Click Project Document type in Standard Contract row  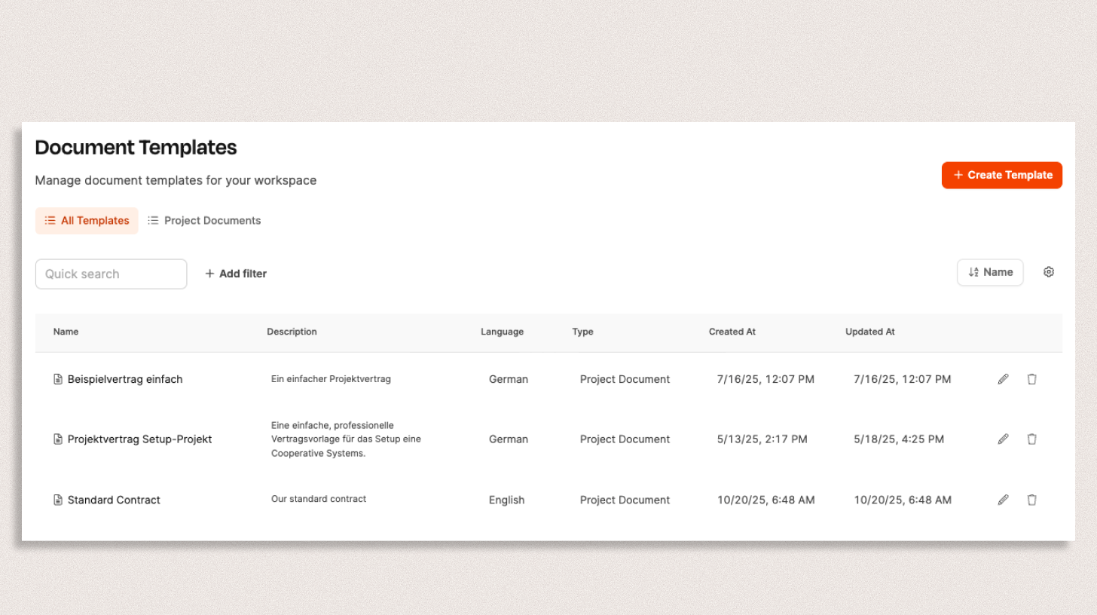coord(625,500)
